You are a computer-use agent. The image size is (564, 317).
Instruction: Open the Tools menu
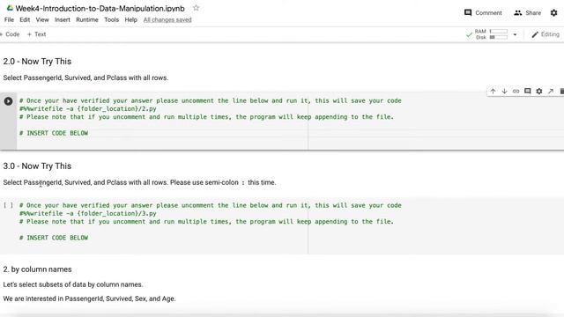click(x=112, y=19)
